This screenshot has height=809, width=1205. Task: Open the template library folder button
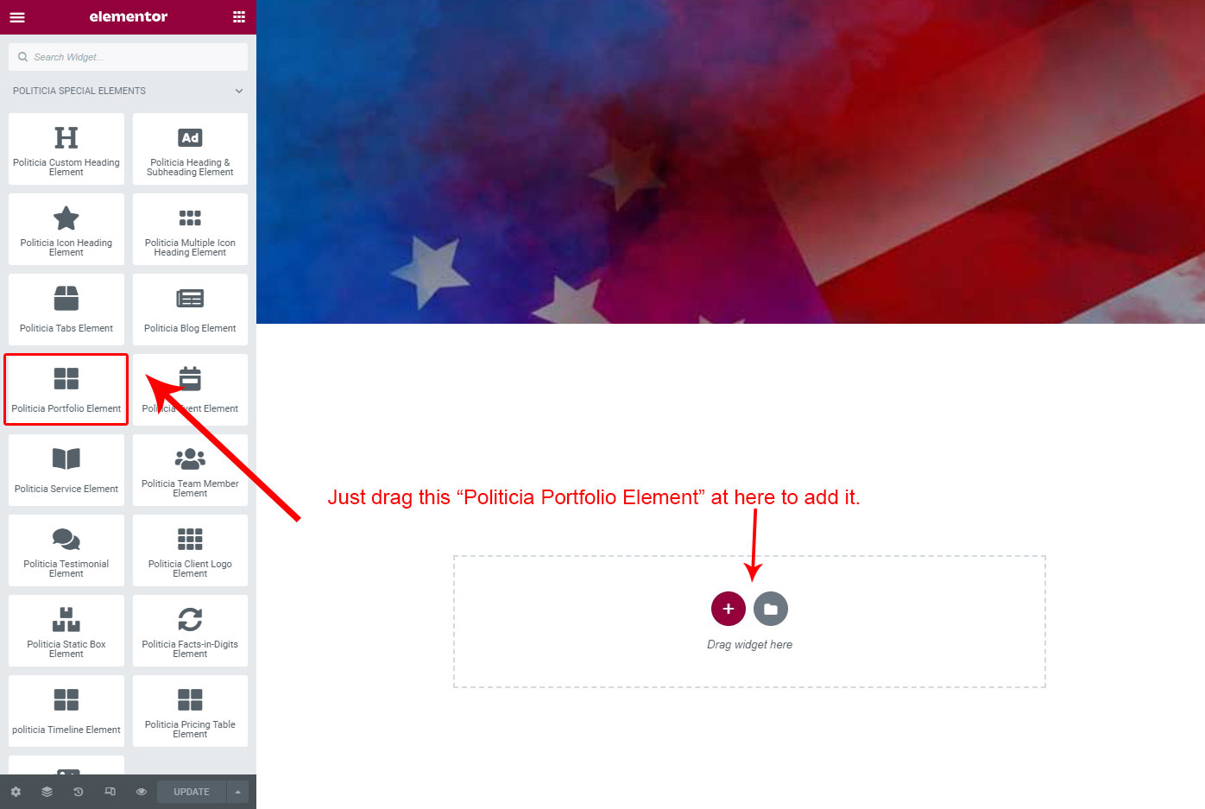tap(771, 609)
